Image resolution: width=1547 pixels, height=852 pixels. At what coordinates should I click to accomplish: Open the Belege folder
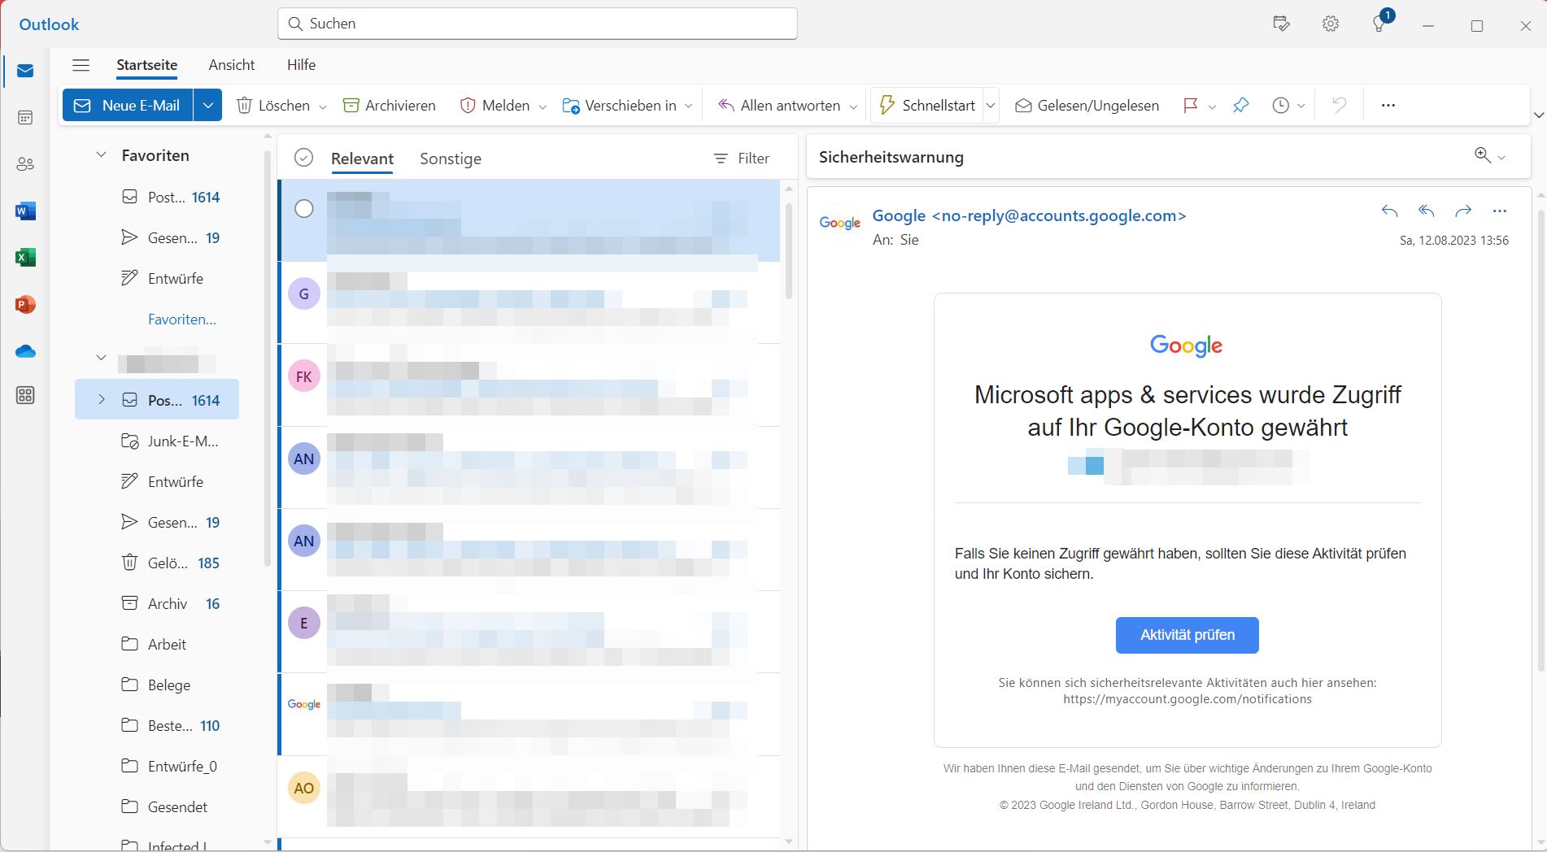coord(156,685)
